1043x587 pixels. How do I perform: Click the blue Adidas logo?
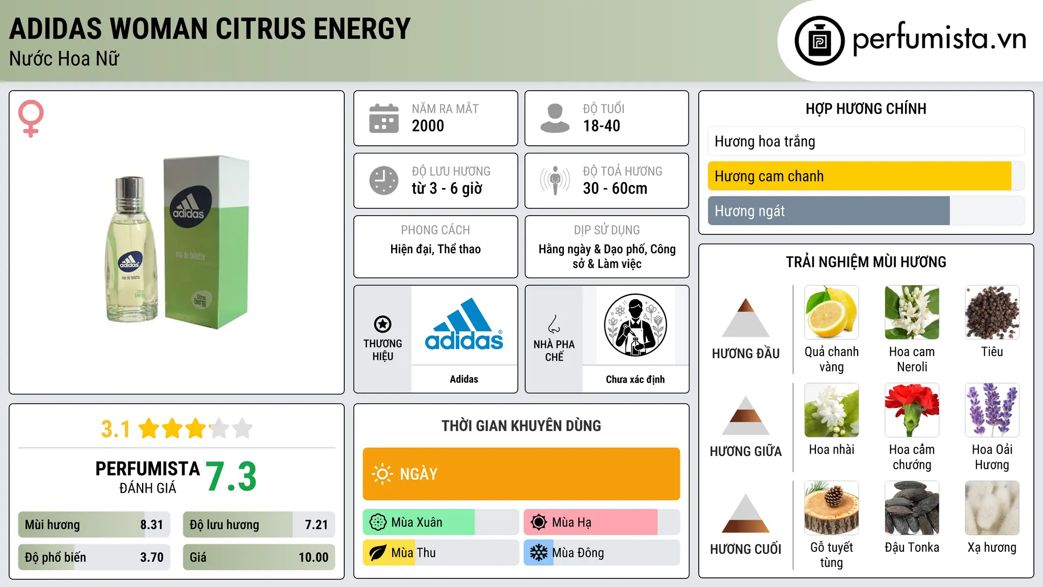[x=464, y=324]
